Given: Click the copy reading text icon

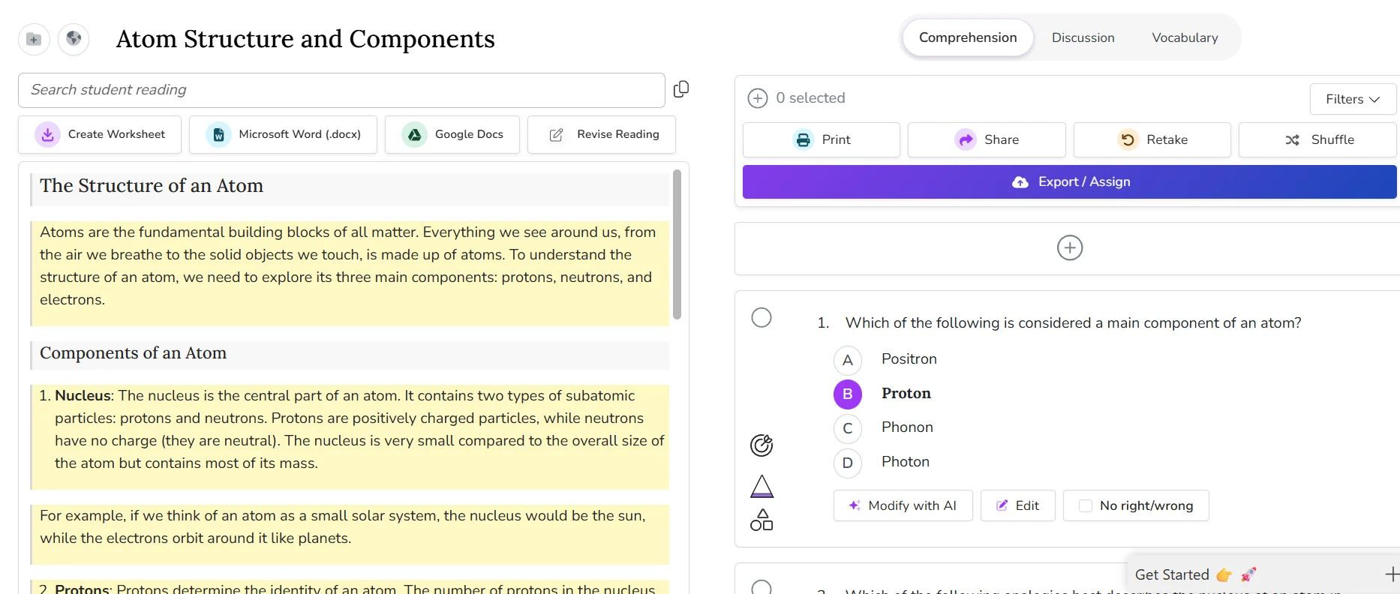Looking at the screenshot, I should pos(680,89).
